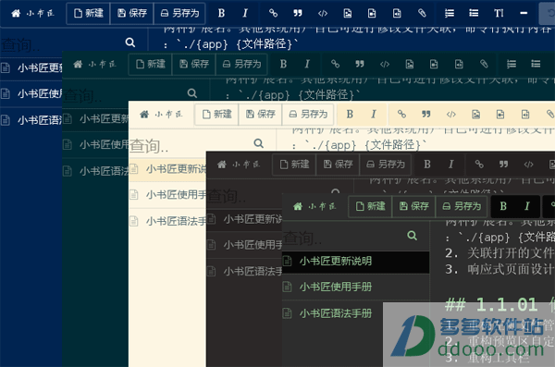The image size is (555, 367).
Task: Click 另存为 in the dark gray window
Action: pos(386,165)
